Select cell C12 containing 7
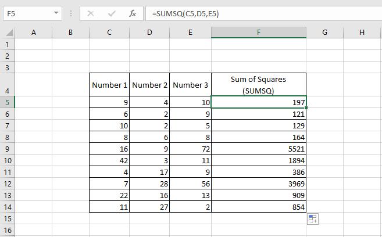Screen dimensions: 382x237 click(x=109, y=184)
